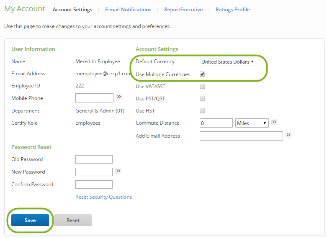Uncheck the Use Multiple Currencies checkbox
The height and width of the screenshot is (238, 327).
[x=202, y=74]
